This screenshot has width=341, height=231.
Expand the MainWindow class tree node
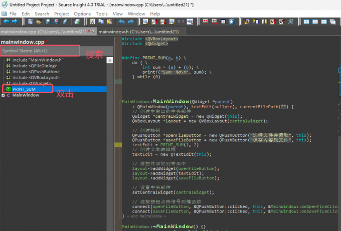pos(3,95)
